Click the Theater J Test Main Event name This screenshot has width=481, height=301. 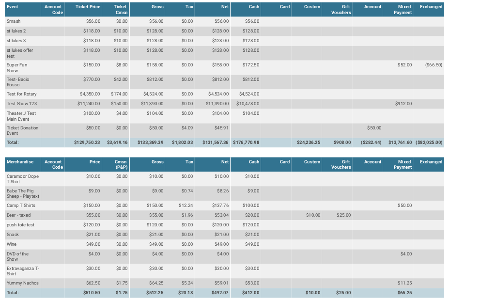coord(21,116)
